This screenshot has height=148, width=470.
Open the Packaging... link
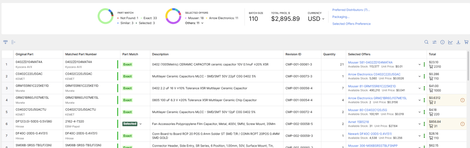pos(341,17)
